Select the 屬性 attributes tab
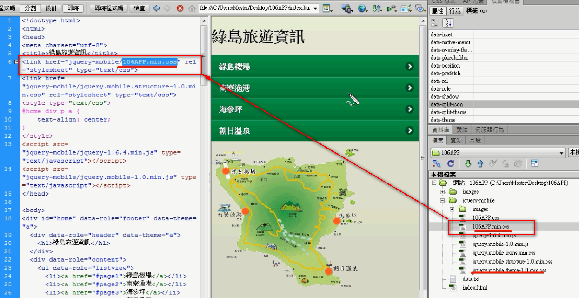Viewport: 579px width, 298px height. [439, 11]
